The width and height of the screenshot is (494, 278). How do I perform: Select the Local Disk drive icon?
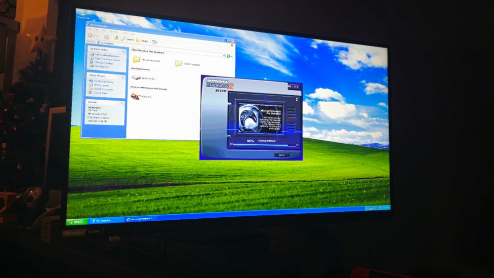(136, 78)
